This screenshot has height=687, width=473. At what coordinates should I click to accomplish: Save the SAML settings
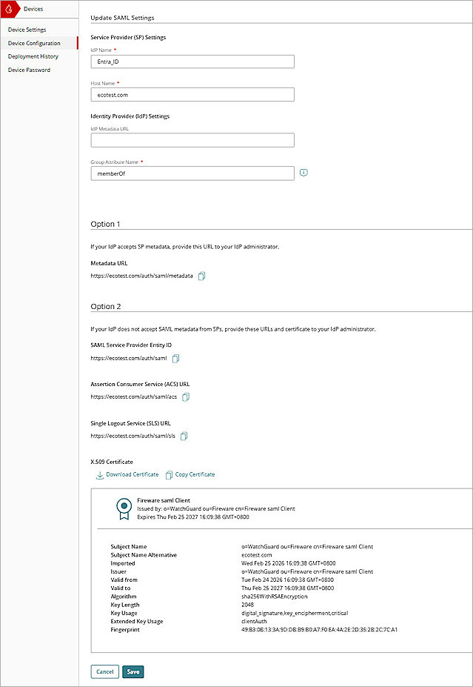coord(132,671)
